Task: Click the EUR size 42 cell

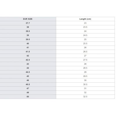Action: [28, 56]
